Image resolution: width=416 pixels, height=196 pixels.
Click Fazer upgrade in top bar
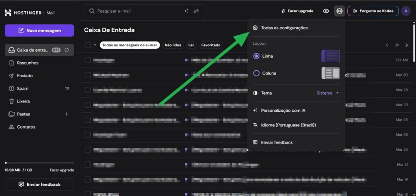[x=297, y=11]
